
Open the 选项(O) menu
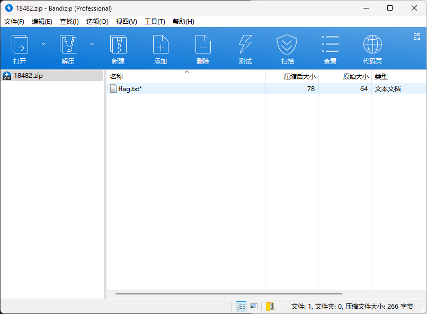coord(97,22)
